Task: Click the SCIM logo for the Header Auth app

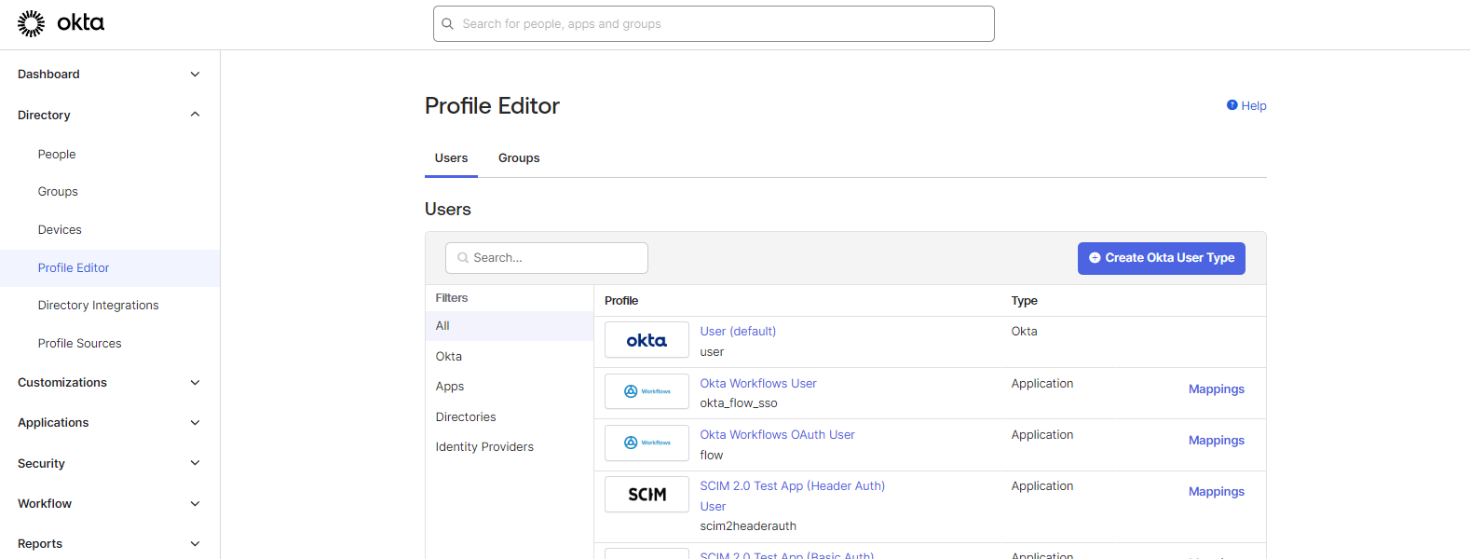Action: point(647,495)
